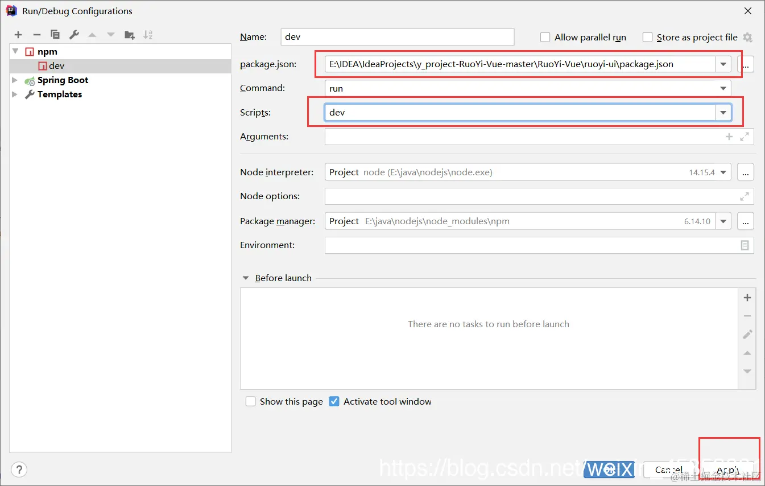Click the Apply button
The height and width of the screenshot is (486, 765).
(728, 469)
